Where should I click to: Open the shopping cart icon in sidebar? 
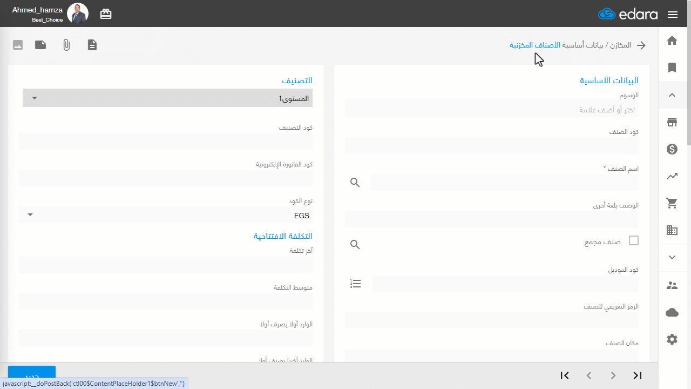[x=672, y=203]
